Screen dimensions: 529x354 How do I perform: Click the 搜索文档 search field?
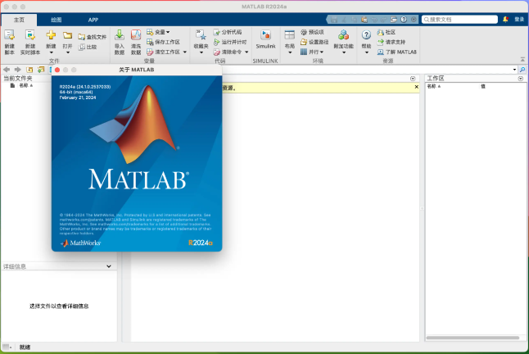(x=459, y=18)
